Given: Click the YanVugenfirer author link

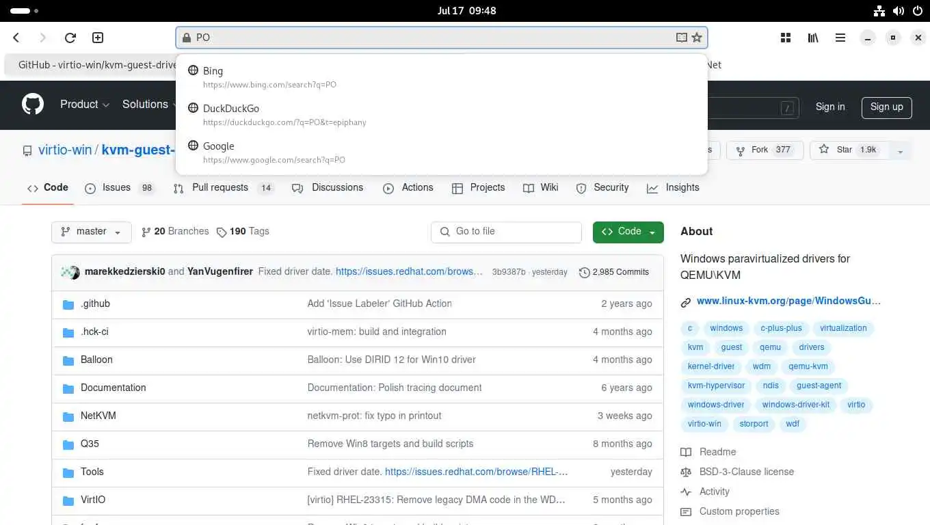Looking at the screenshot, I should [220, 272].
